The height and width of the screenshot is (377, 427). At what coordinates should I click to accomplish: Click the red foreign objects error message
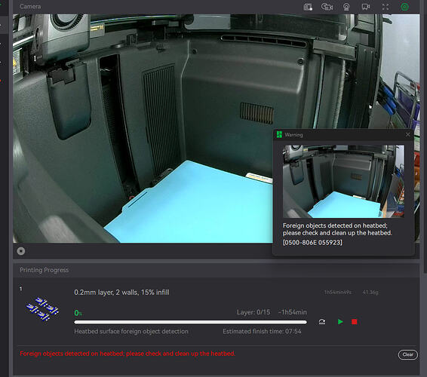point(127,354)
